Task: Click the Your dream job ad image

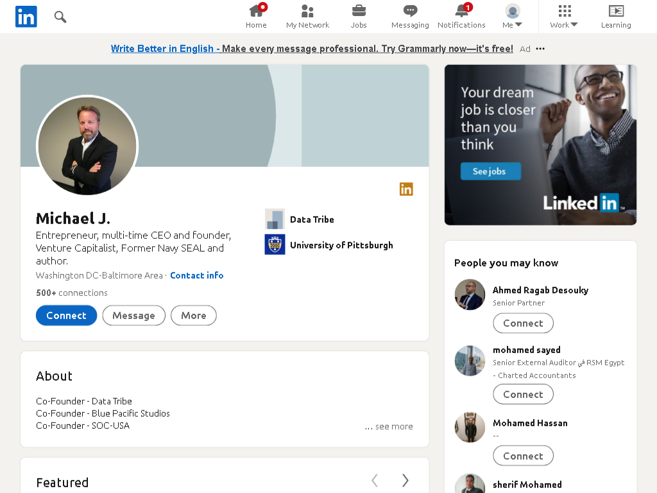Action: click(x=540, y=144)
